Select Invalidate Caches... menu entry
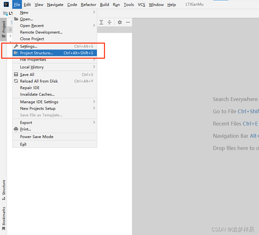259x235 pixels. (55, 94)
